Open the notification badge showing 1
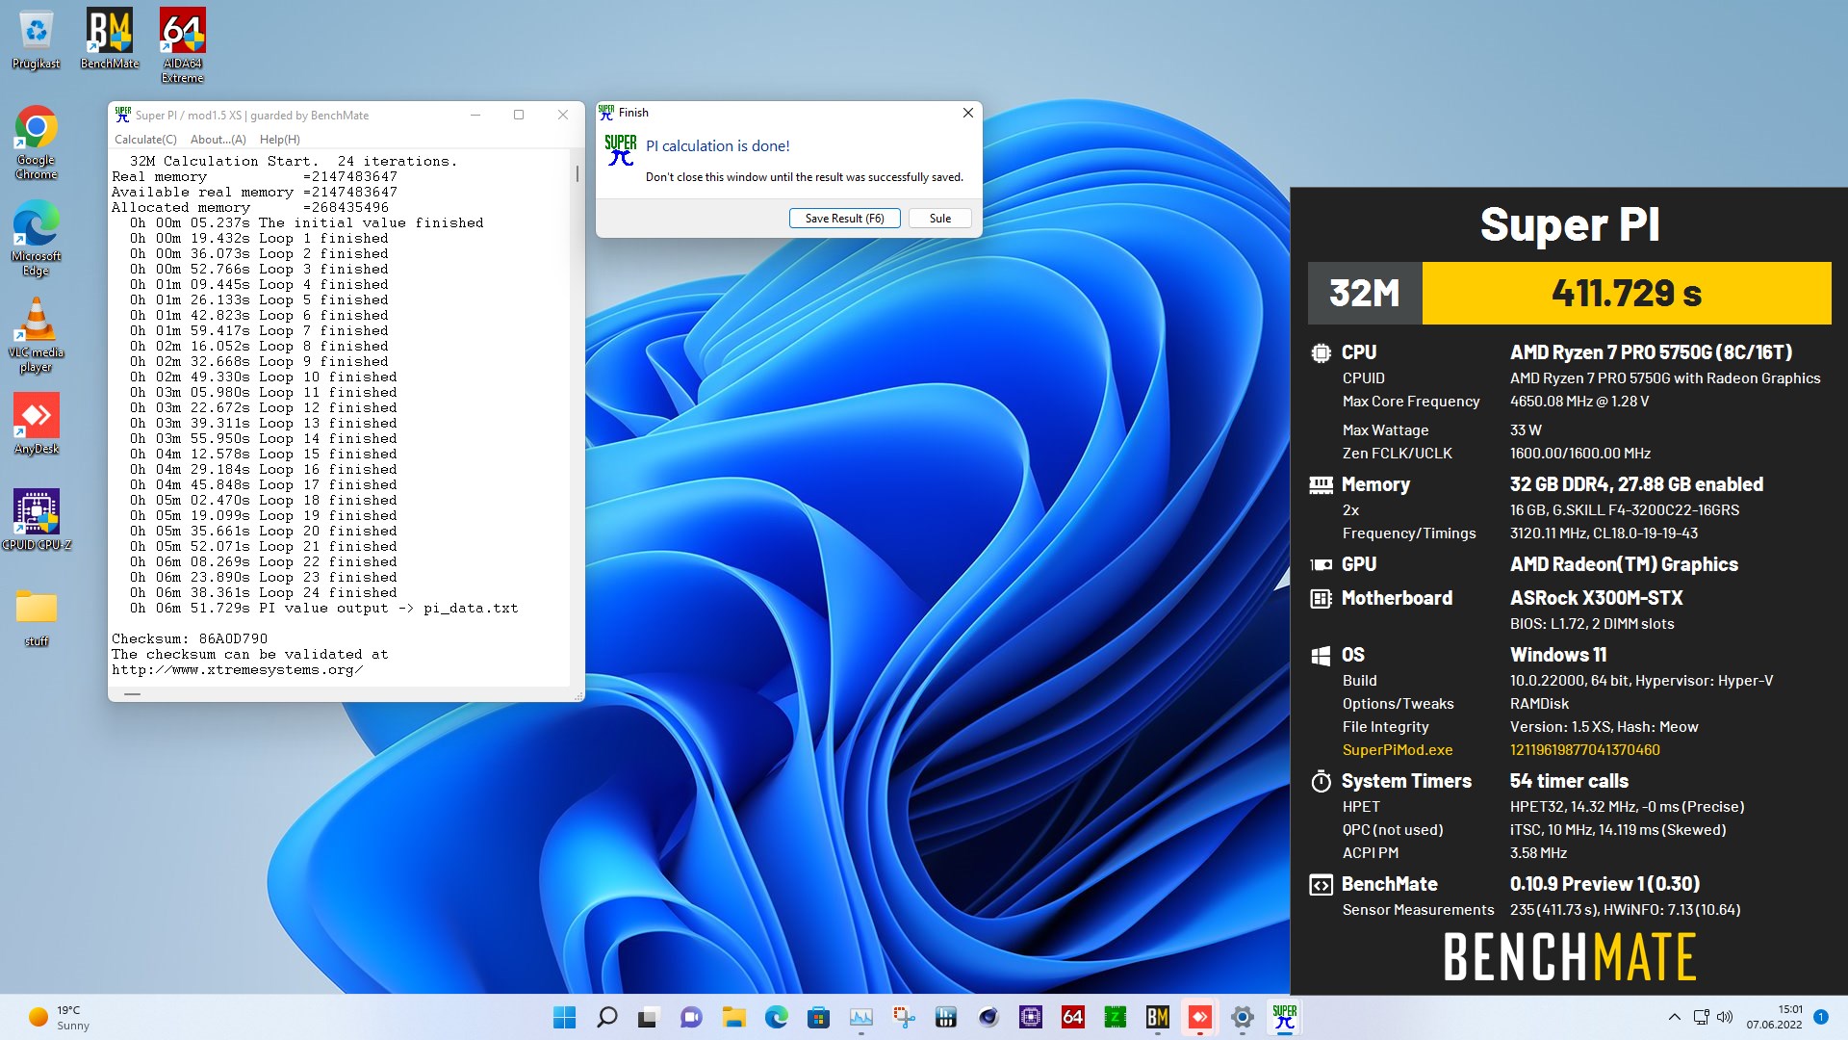The width and height of the screenshot is (1848, 1040). point(1820,1017)
